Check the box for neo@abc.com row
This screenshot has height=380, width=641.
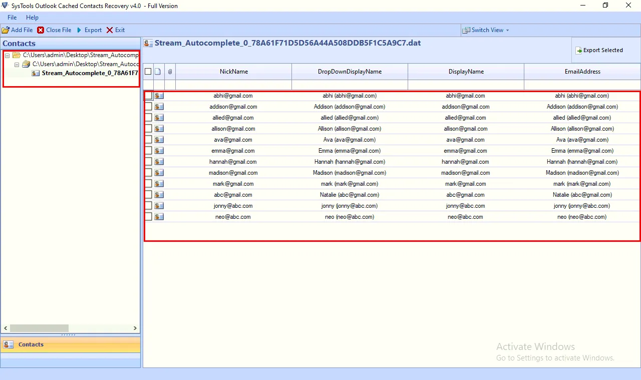148,217
